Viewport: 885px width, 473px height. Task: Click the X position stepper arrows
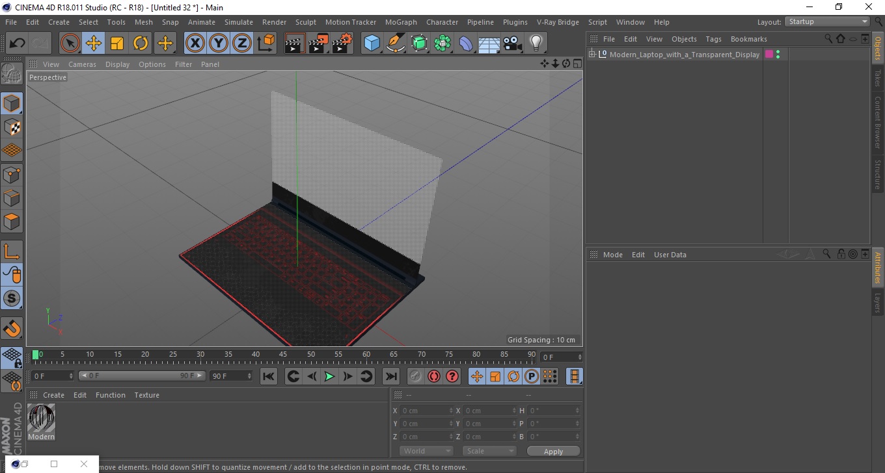point(452,411)
